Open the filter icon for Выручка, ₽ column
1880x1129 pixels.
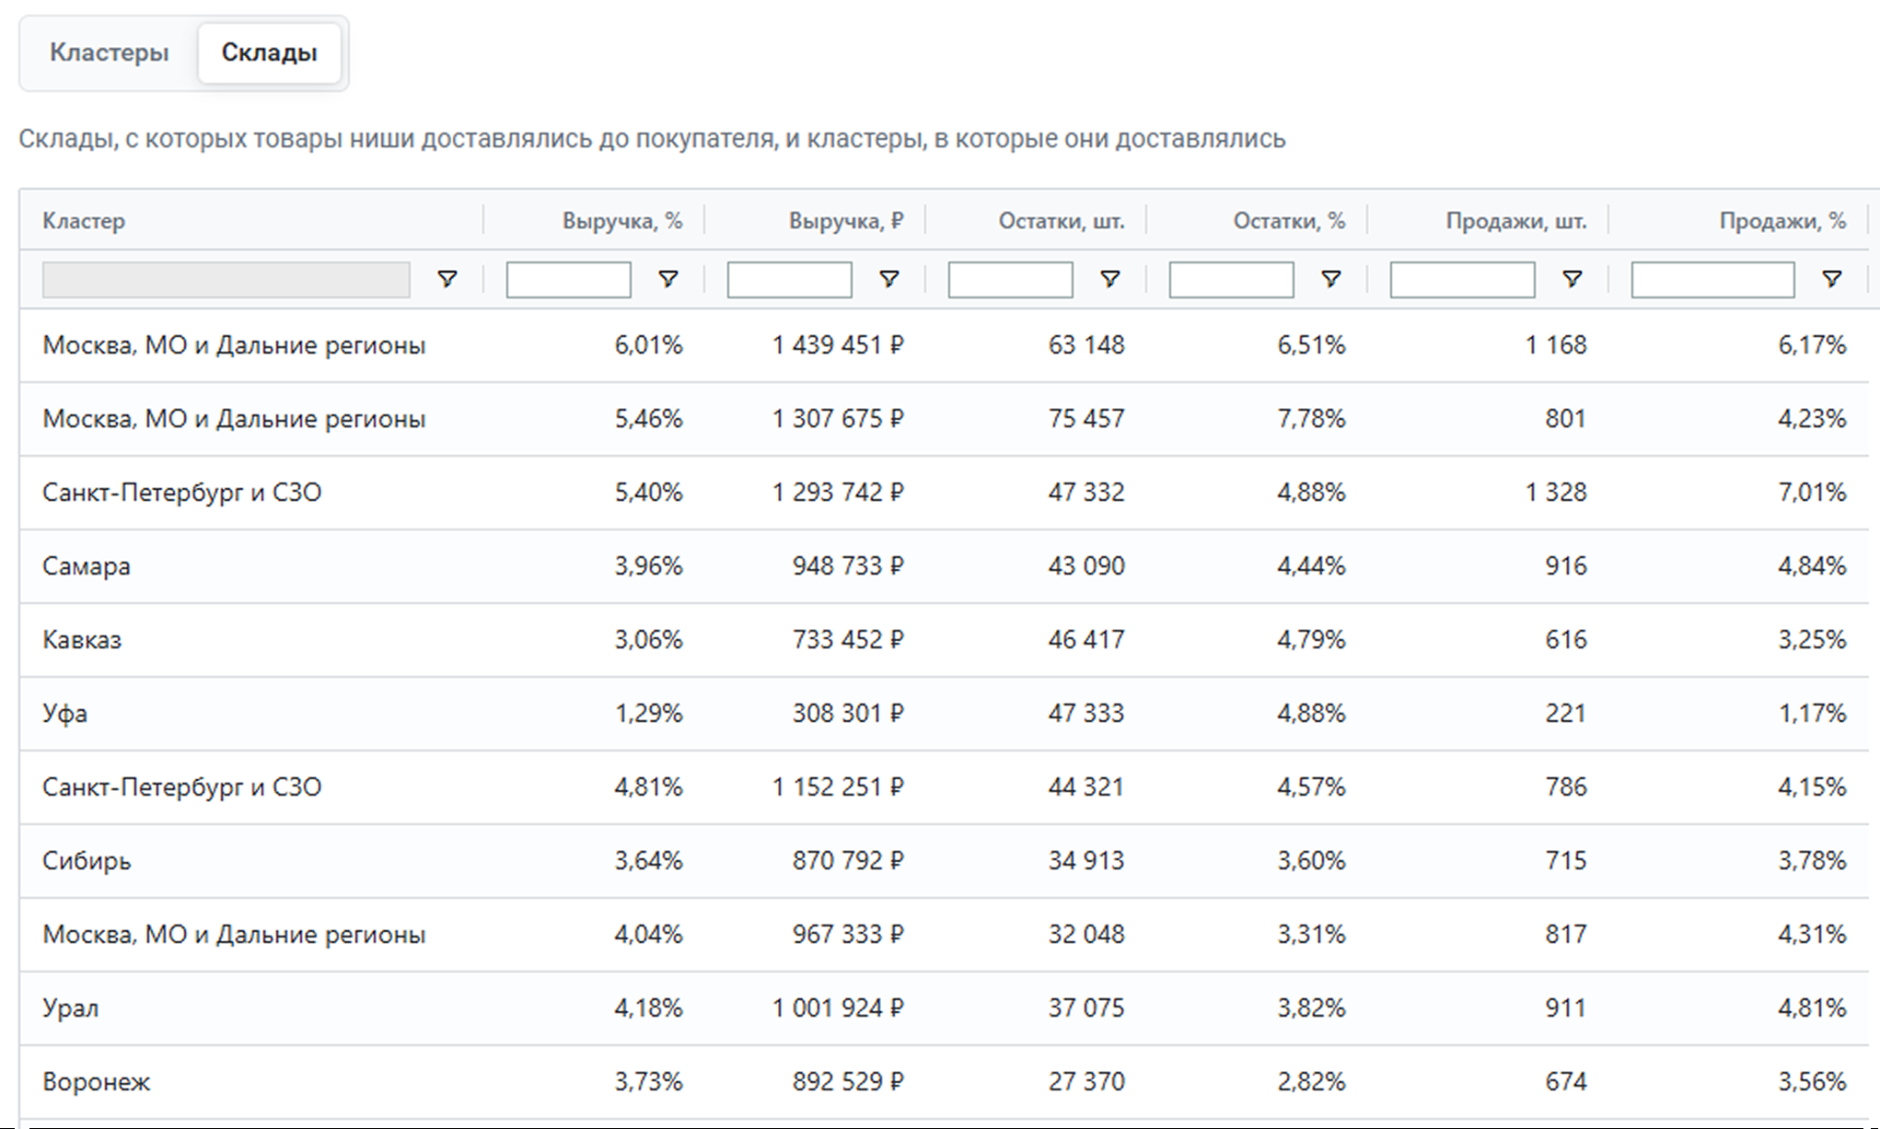(x=889, y=279)
